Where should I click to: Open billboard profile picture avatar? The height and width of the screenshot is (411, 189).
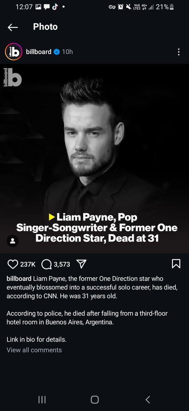[x=13, y=52]
